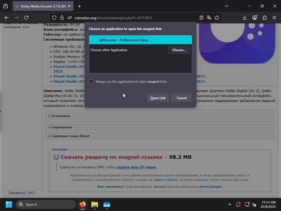Enable always use this application checkbox
This screenshot has height=211, width=281.
click(x=91, y=81)
